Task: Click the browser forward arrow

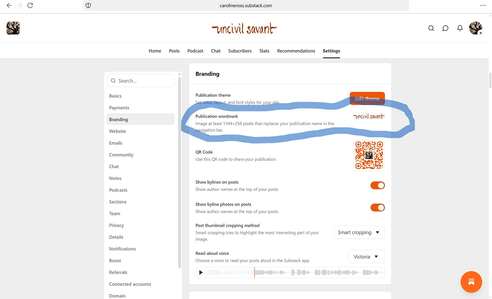Action: pyautogui.click(x=20, y=5)
